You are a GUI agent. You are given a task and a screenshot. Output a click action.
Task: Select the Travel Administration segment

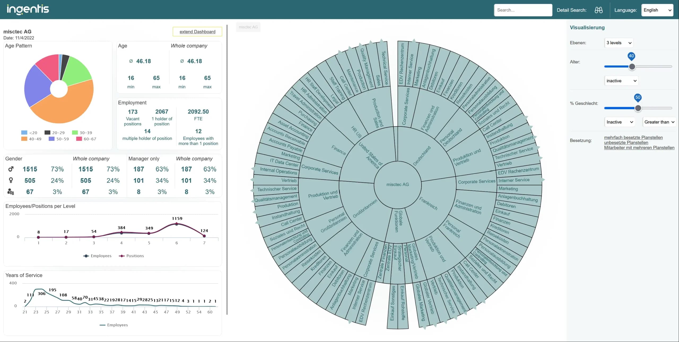tap(306, 105)
